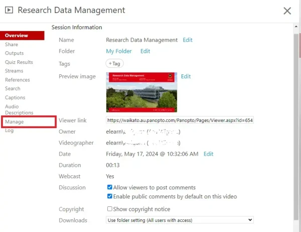Viewport: 301px width, 232px height.
Task: Add a new tag with +Tag button
Action: coord(114,63)
